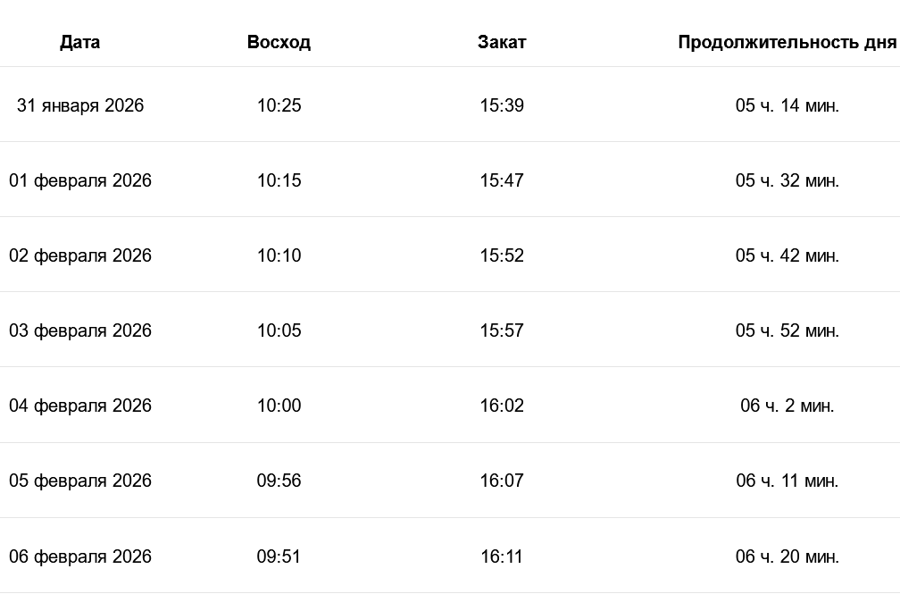The image size is (900, 594).
Task: Click day length 05 ч. 32 мин.
Action: point(787,180)
